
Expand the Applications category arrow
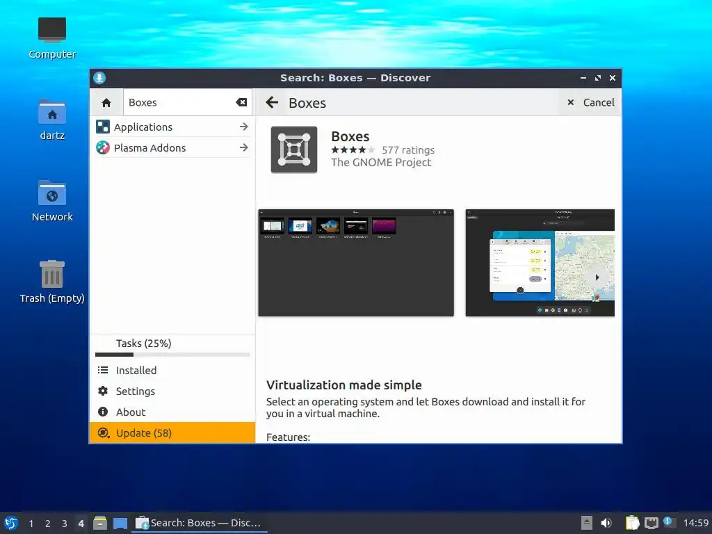pyautogui.click(x=244, y=127)
